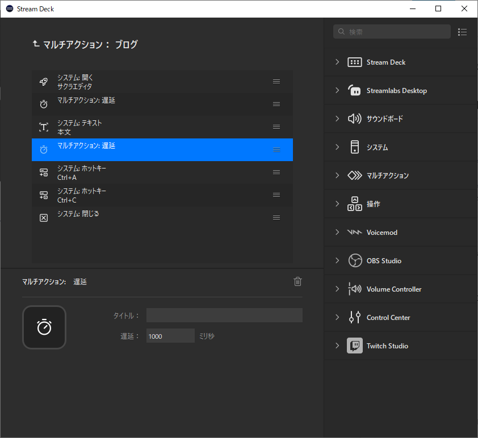Click the 操作 category icon
The width and height of the screenshot is (478, 438).
pos(355,204)
